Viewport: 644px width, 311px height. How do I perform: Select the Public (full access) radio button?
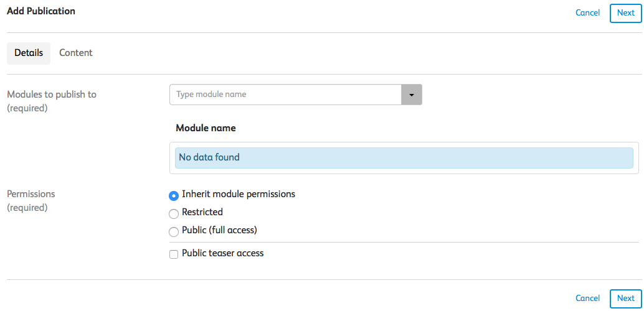tap(174, 231)
